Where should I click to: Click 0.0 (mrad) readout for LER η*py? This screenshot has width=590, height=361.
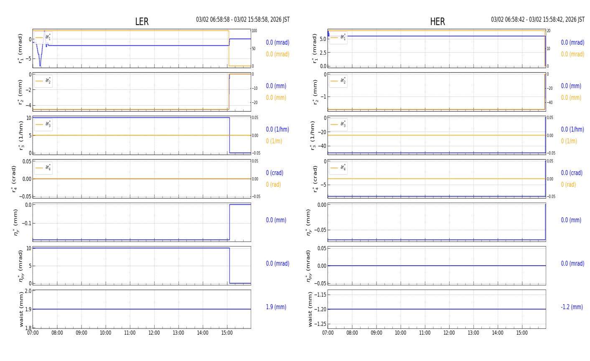click(277, 264)
